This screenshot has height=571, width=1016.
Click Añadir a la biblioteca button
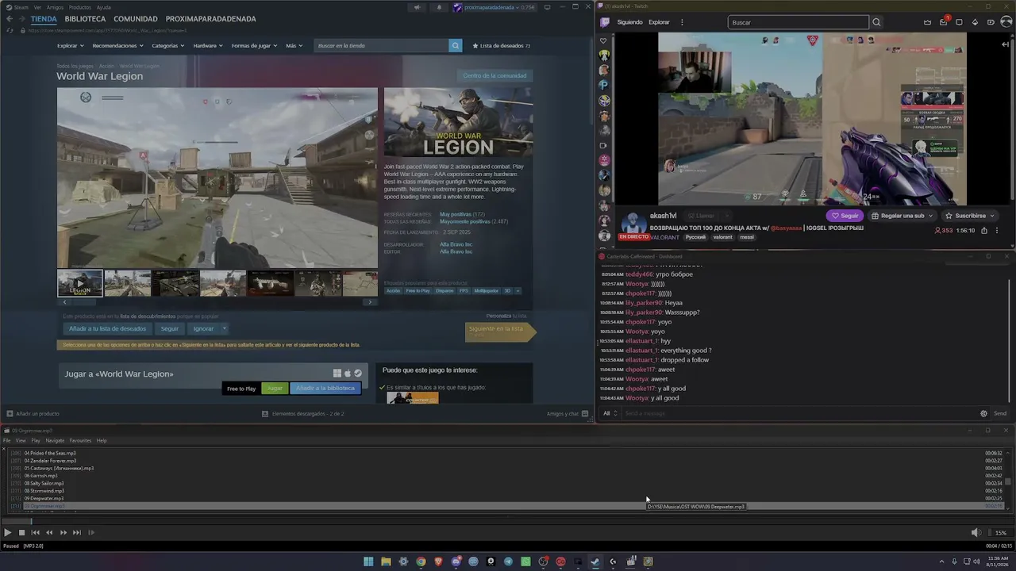pos(325,389)
